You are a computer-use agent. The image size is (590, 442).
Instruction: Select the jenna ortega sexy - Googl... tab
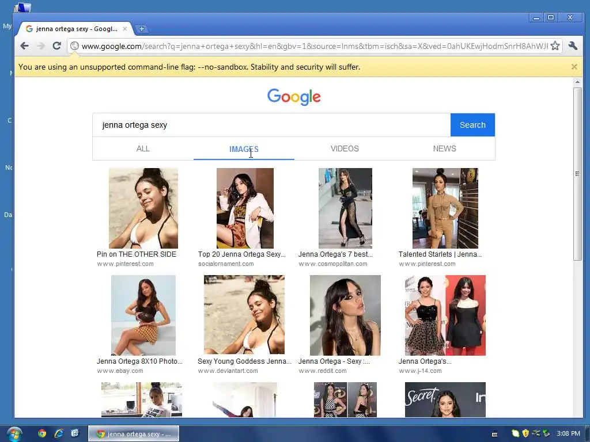point(77,29)
